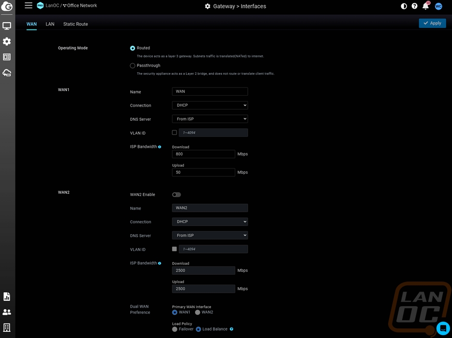Open the report chart sidebar icon
This screenshot has height=338, width=452.
(x=7, y=296)
